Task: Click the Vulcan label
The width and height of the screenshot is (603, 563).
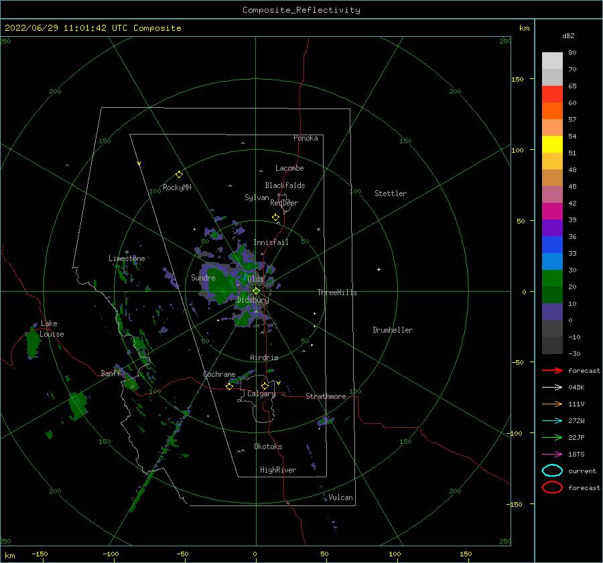Action: point(340,497)
